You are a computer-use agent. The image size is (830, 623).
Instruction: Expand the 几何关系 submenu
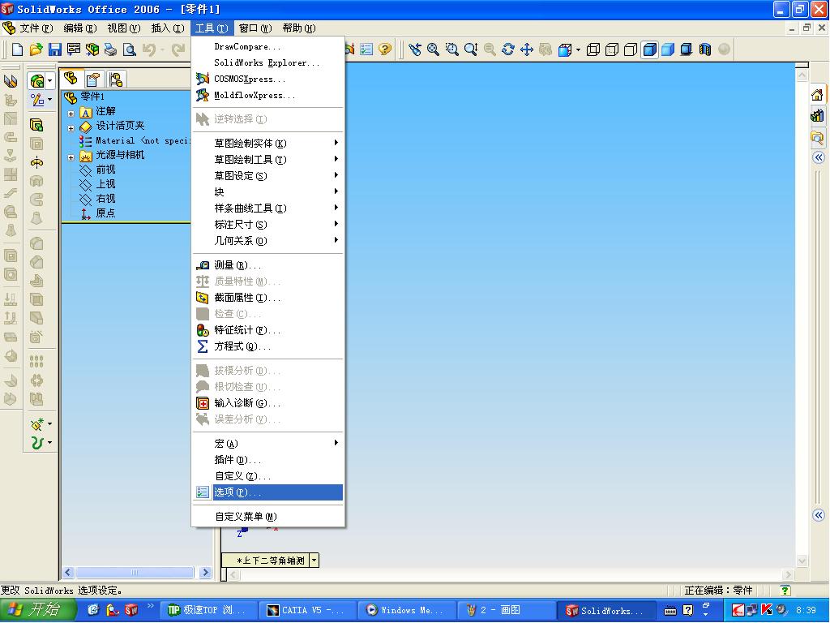268,240
